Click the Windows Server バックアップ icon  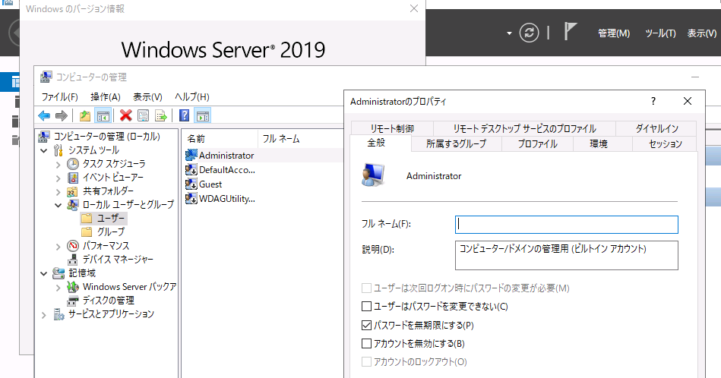[x=73, y=287]
